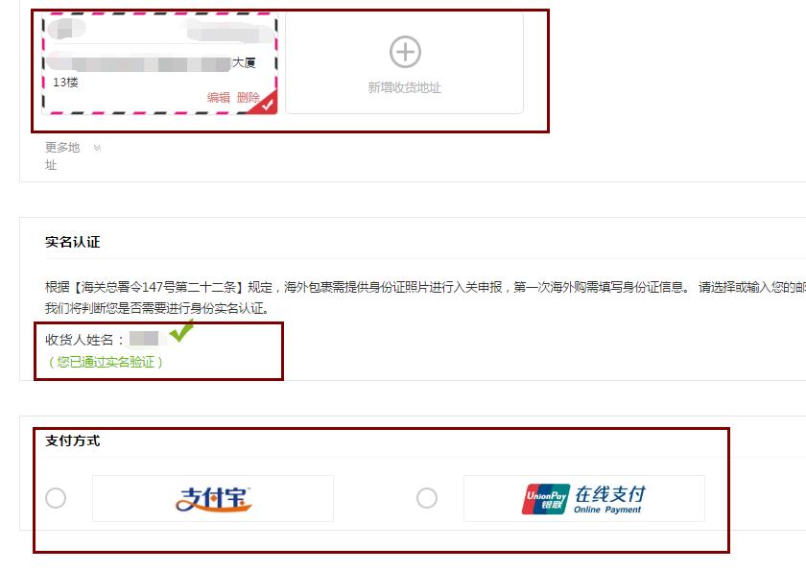
Task: Open the 更多地址 more addresses link
Action: [62, 155]
